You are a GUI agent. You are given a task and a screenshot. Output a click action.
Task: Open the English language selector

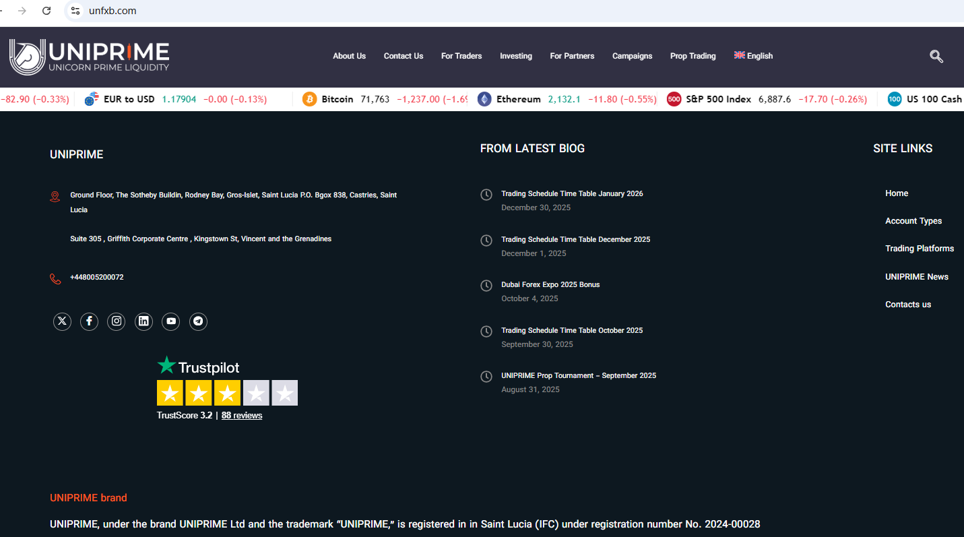click(x=753, y=56)
